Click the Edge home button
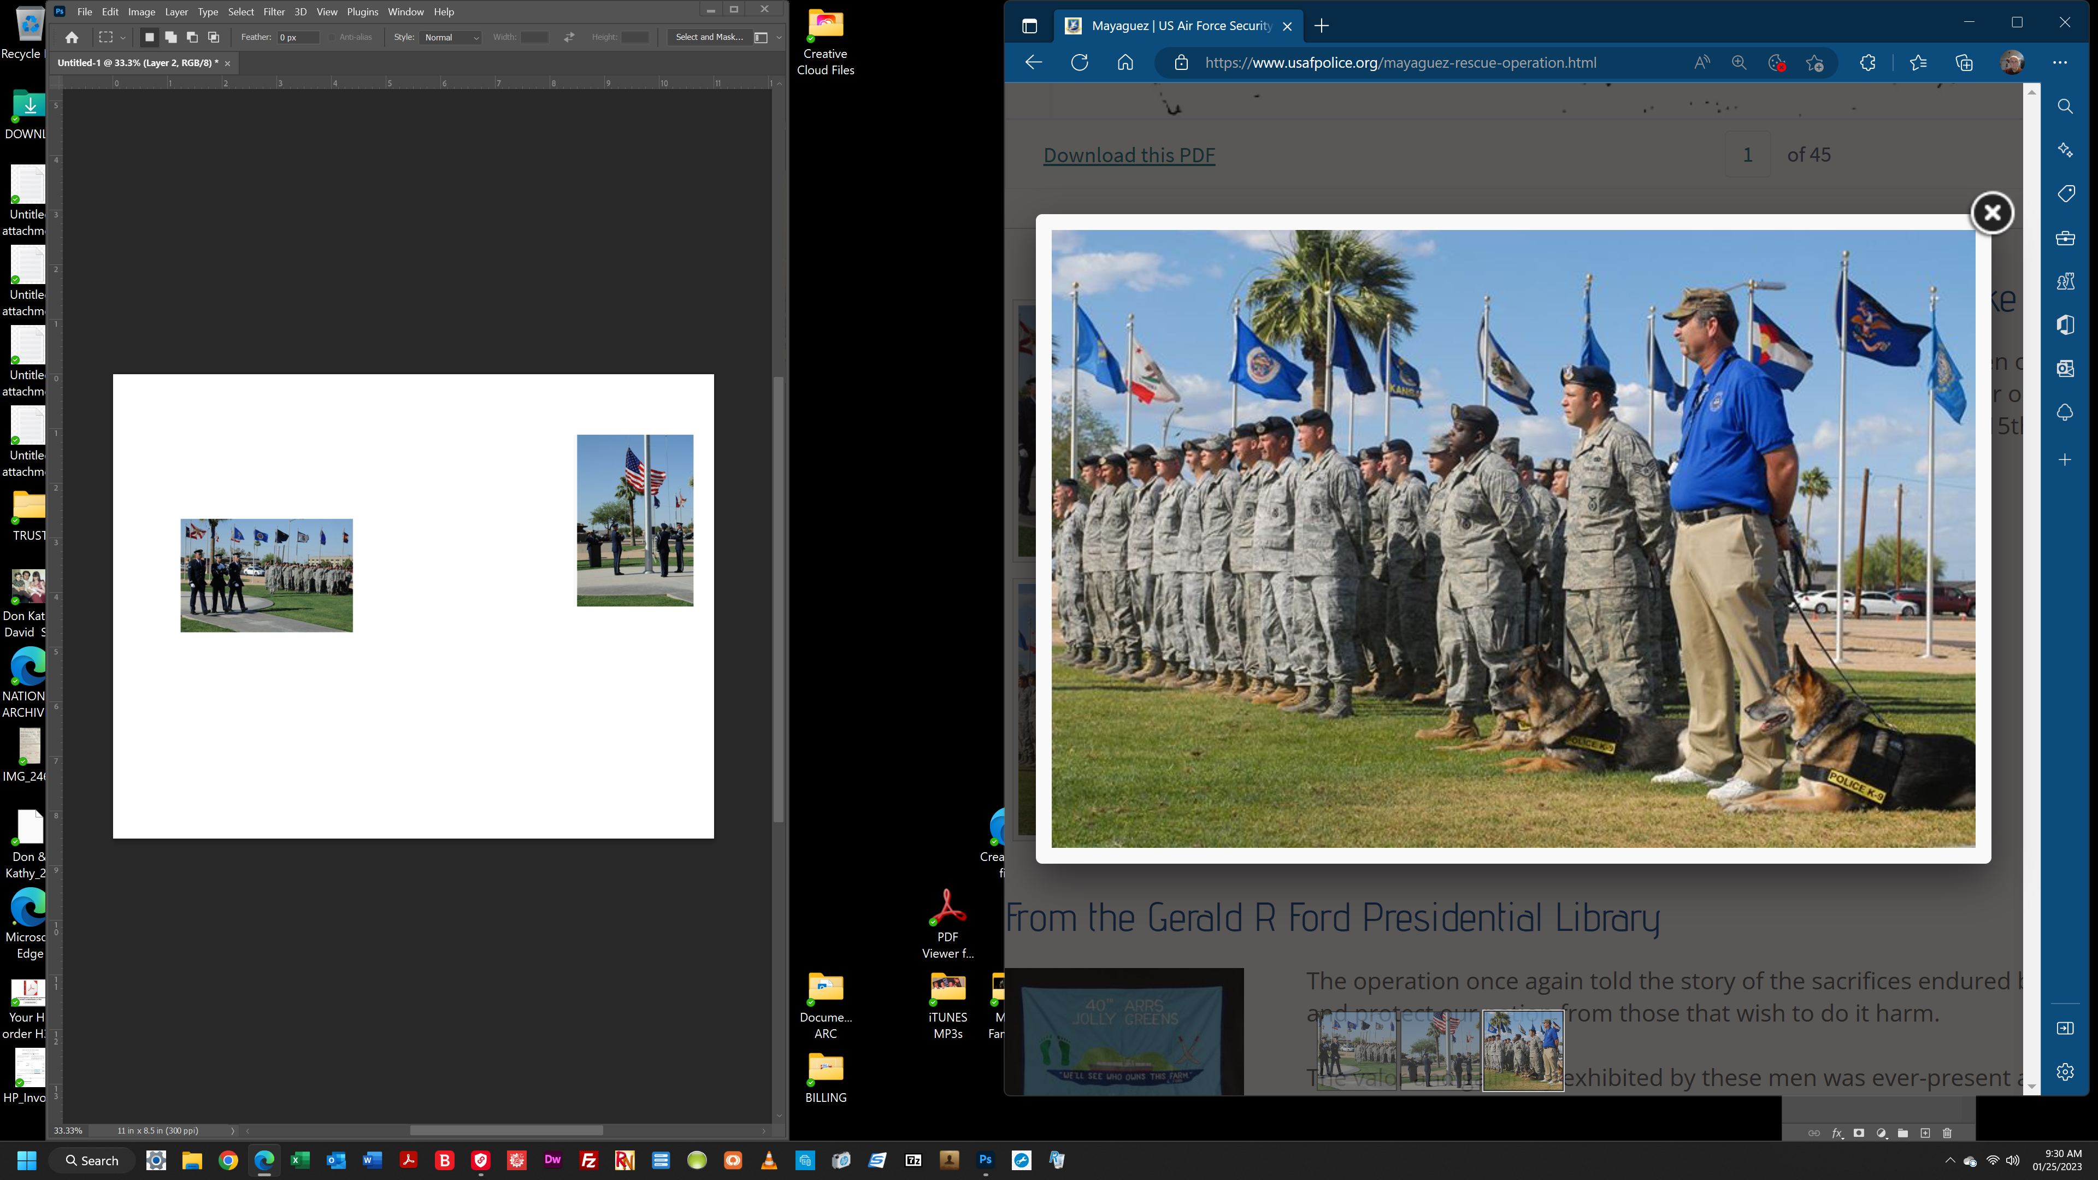This screenshot has height=1180, width=2098. pos(1125,63)
